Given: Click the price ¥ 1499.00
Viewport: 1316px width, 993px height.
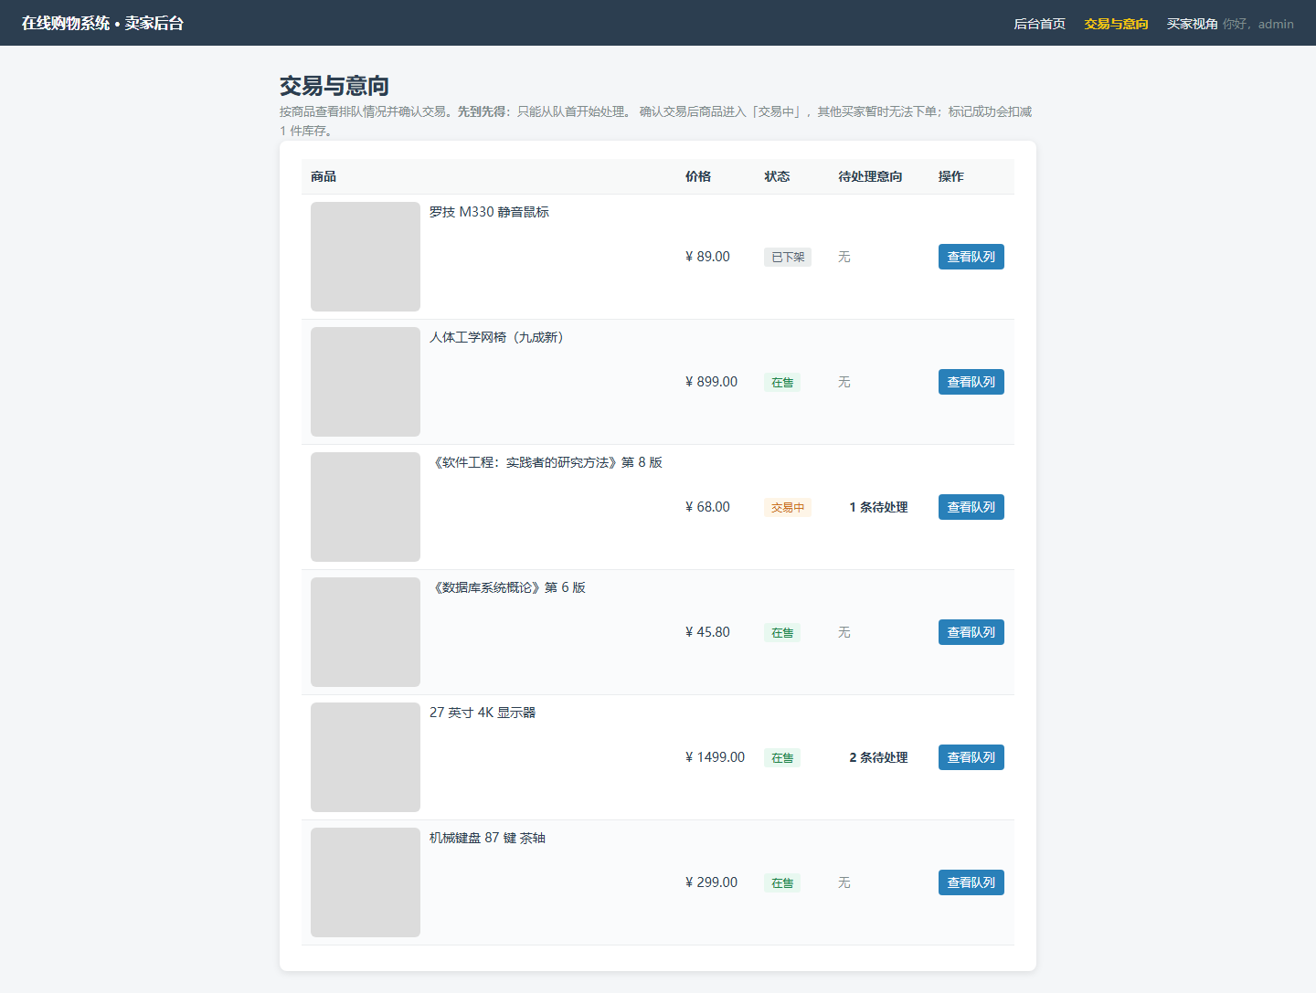Looking at the screenshot, I should pyautogui.click(x=715, y=757).
